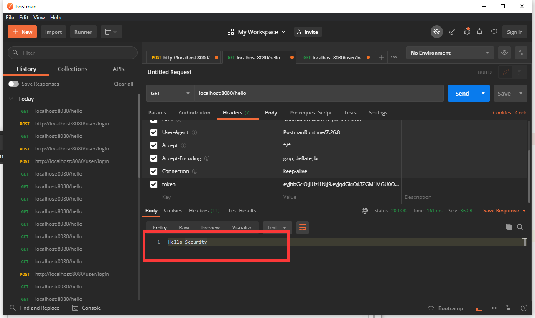The height and width of the screenshot is (318, 535).
Task: Switch to the Collections sidebar tab
Action: (72, 69)
